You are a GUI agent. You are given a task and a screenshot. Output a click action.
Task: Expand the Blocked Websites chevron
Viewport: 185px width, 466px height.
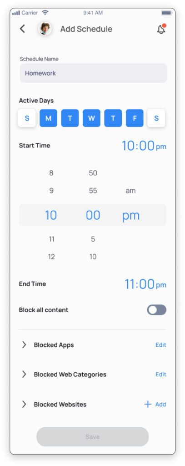coord(24,404)
